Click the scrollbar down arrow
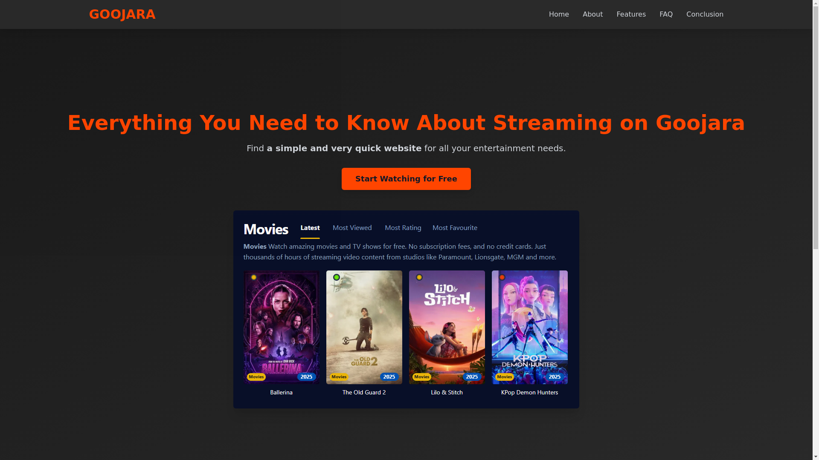Screen dimensions: 819x460 point(816,457)
